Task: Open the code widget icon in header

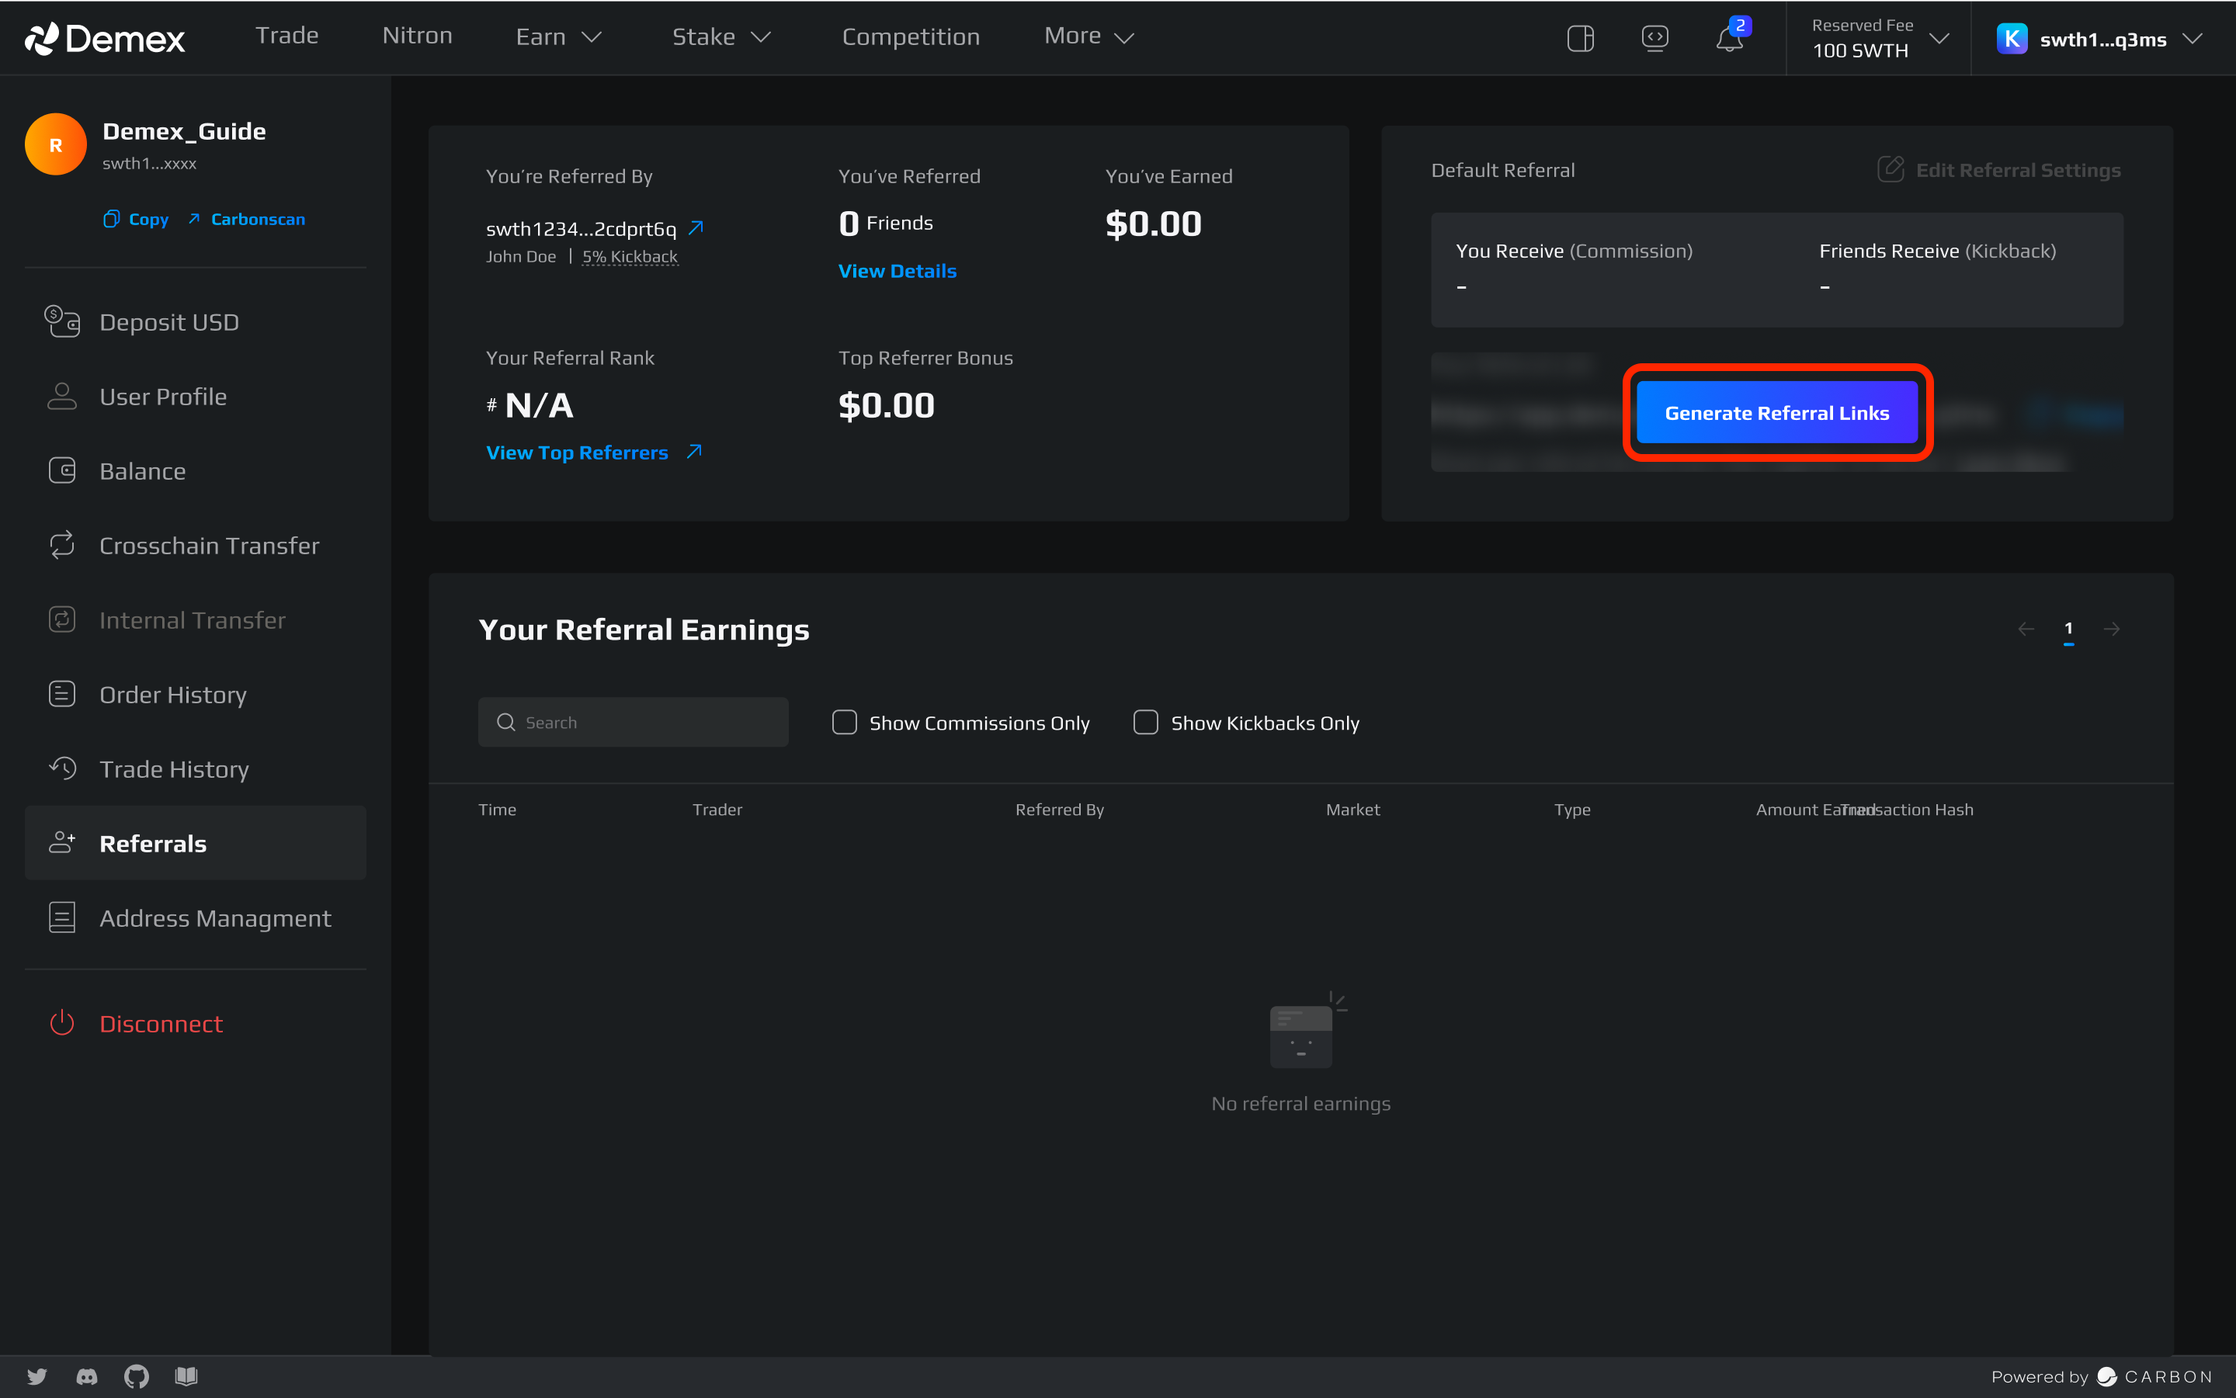Action: click(x=1654, y=38)
